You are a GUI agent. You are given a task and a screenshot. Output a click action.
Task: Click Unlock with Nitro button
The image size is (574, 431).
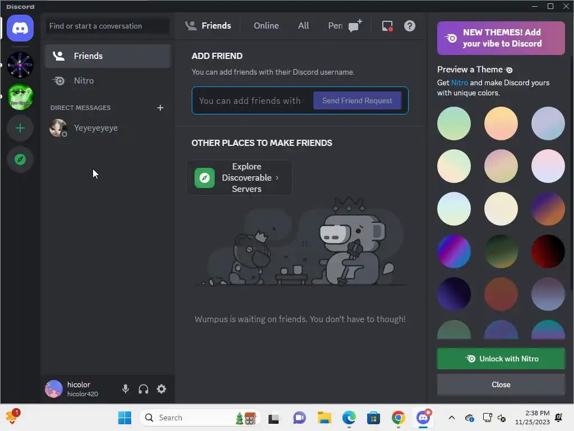tap(501, 359)
